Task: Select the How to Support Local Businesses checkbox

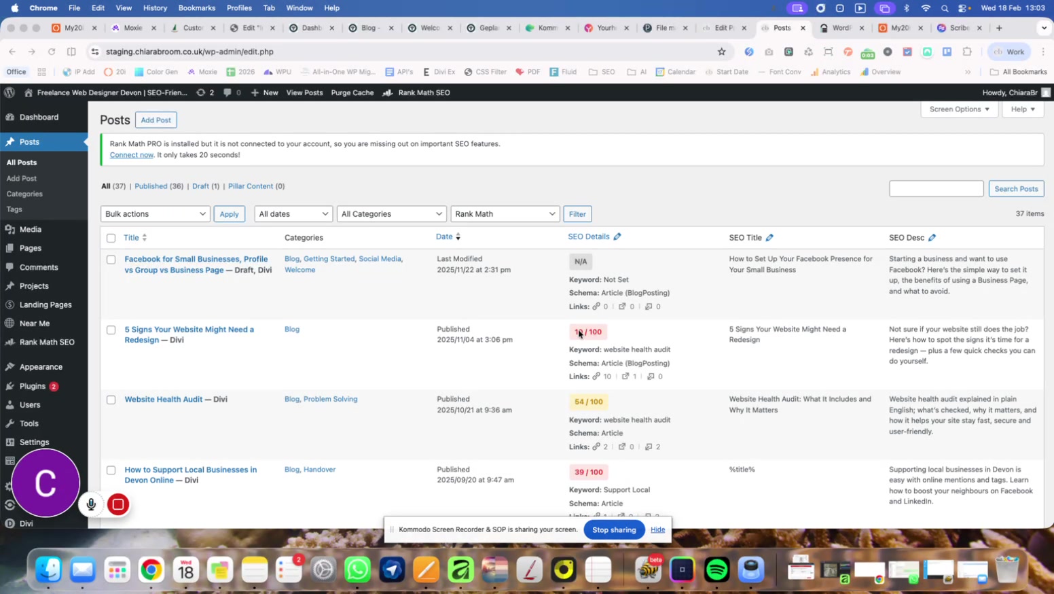Action: pos(111,470)
